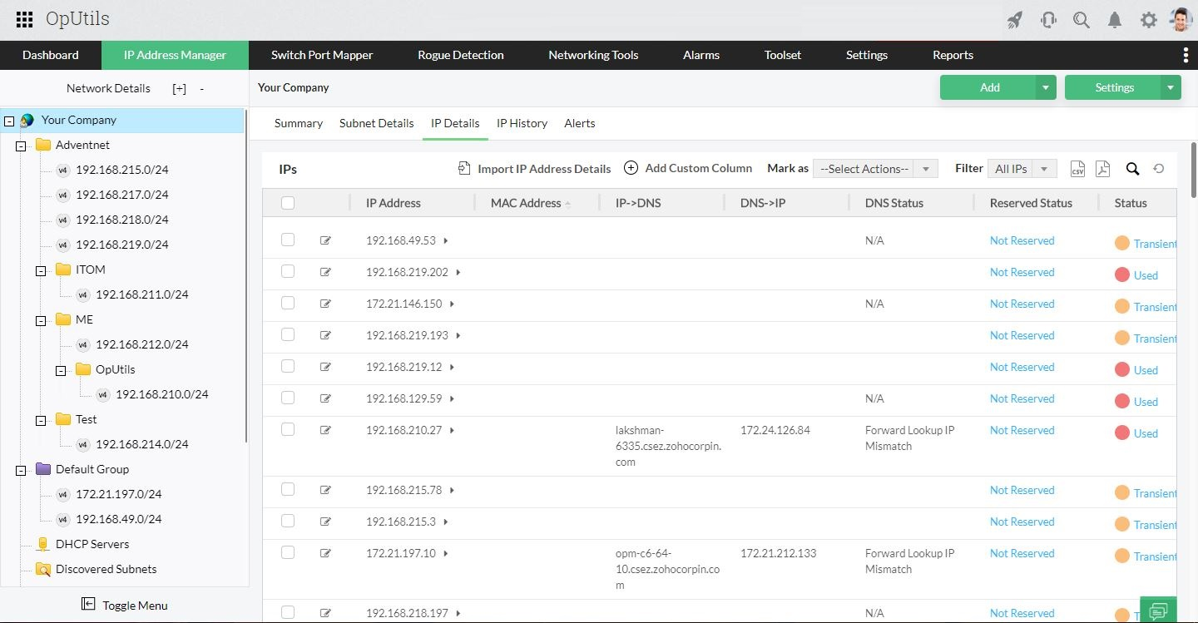Collapse the Adventnet folder in the tree
The height and width of the screenshot is (623, 1198).
[20, 145]
